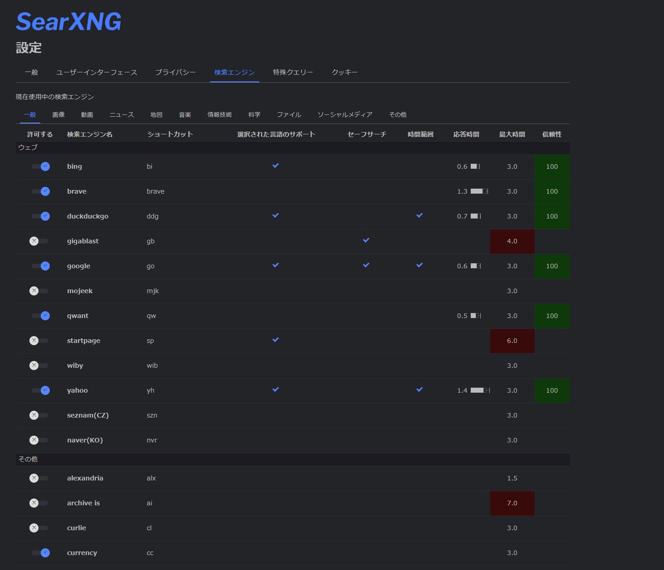Image resolution: width=664 pixels, height=570 pixels.
Task: Enable the gigablast engine switch
Action: 39,241
